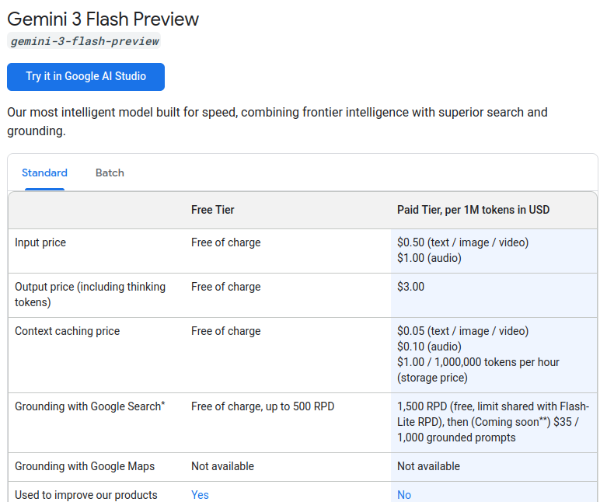Click the model description paragraph
The height and width of the screenshot is (502, 607).
(277, 121)
